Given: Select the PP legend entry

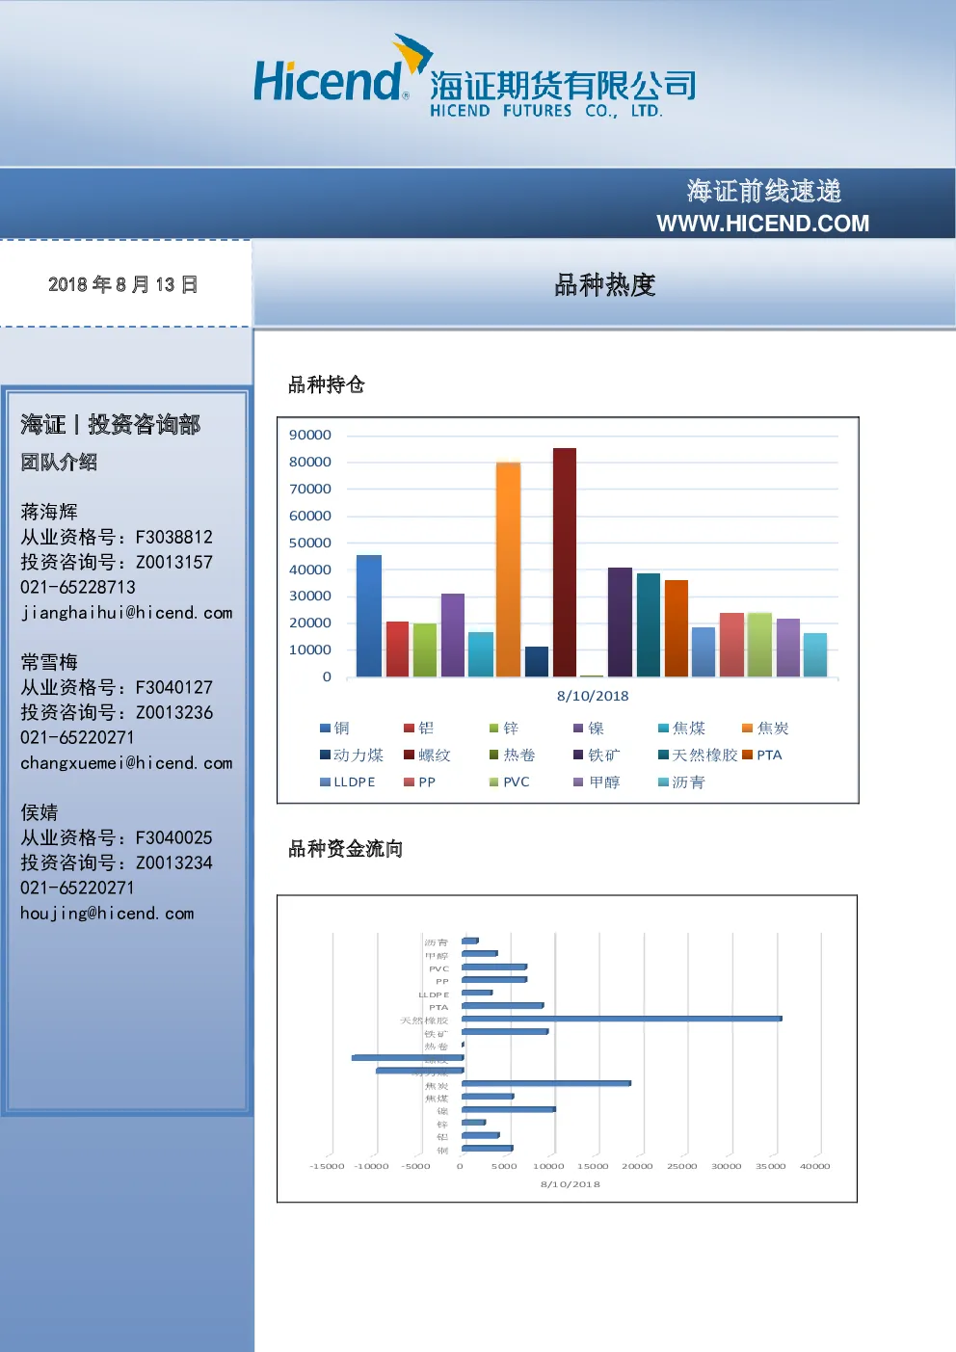Looking at the screenshot, I should coord(420,782).
